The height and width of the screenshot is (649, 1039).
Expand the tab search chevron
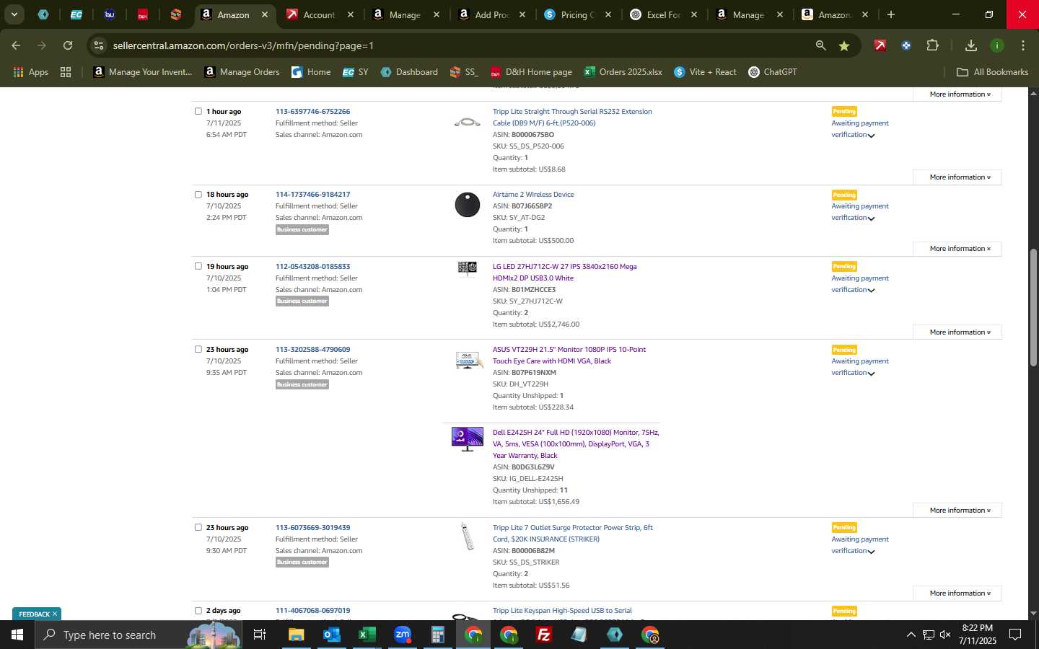(14, 14)
